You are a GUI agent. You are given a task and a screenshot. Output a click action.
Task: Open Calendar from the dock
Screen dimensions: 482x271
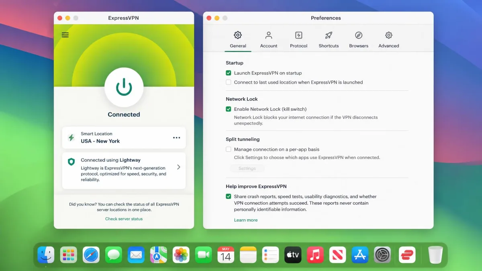coord(226,255)
